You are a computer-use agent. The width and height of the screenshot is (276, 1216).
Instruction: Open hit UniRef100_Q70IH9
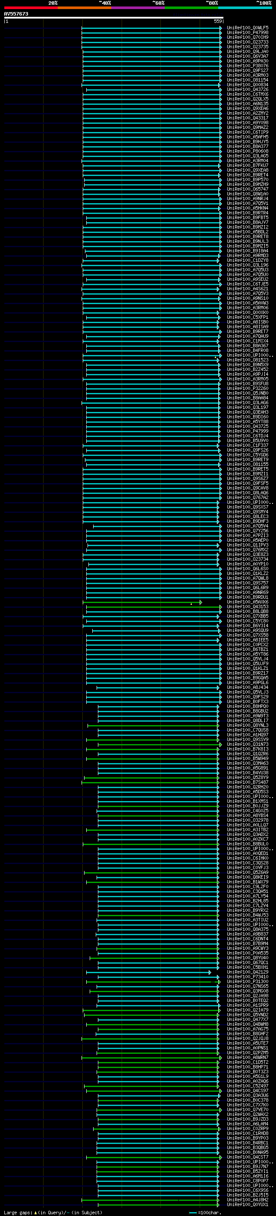[x=248, y=37]
